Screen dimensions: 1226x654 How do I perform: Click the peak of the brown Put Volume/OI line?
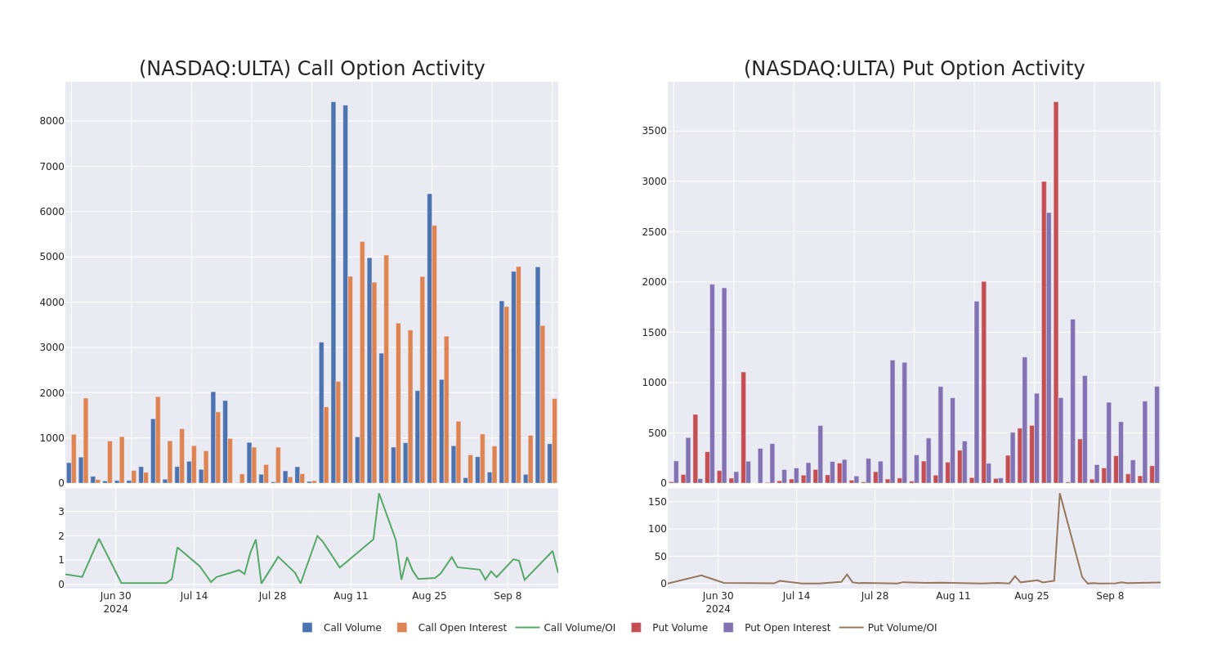click(1060, 493)
